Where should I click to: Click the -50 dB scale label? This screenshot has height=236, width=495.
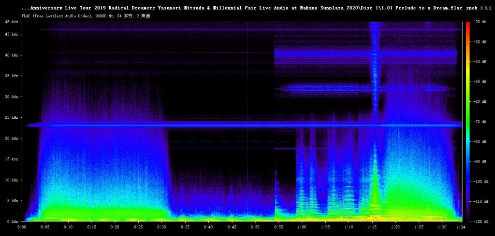[x=479, y=82]
